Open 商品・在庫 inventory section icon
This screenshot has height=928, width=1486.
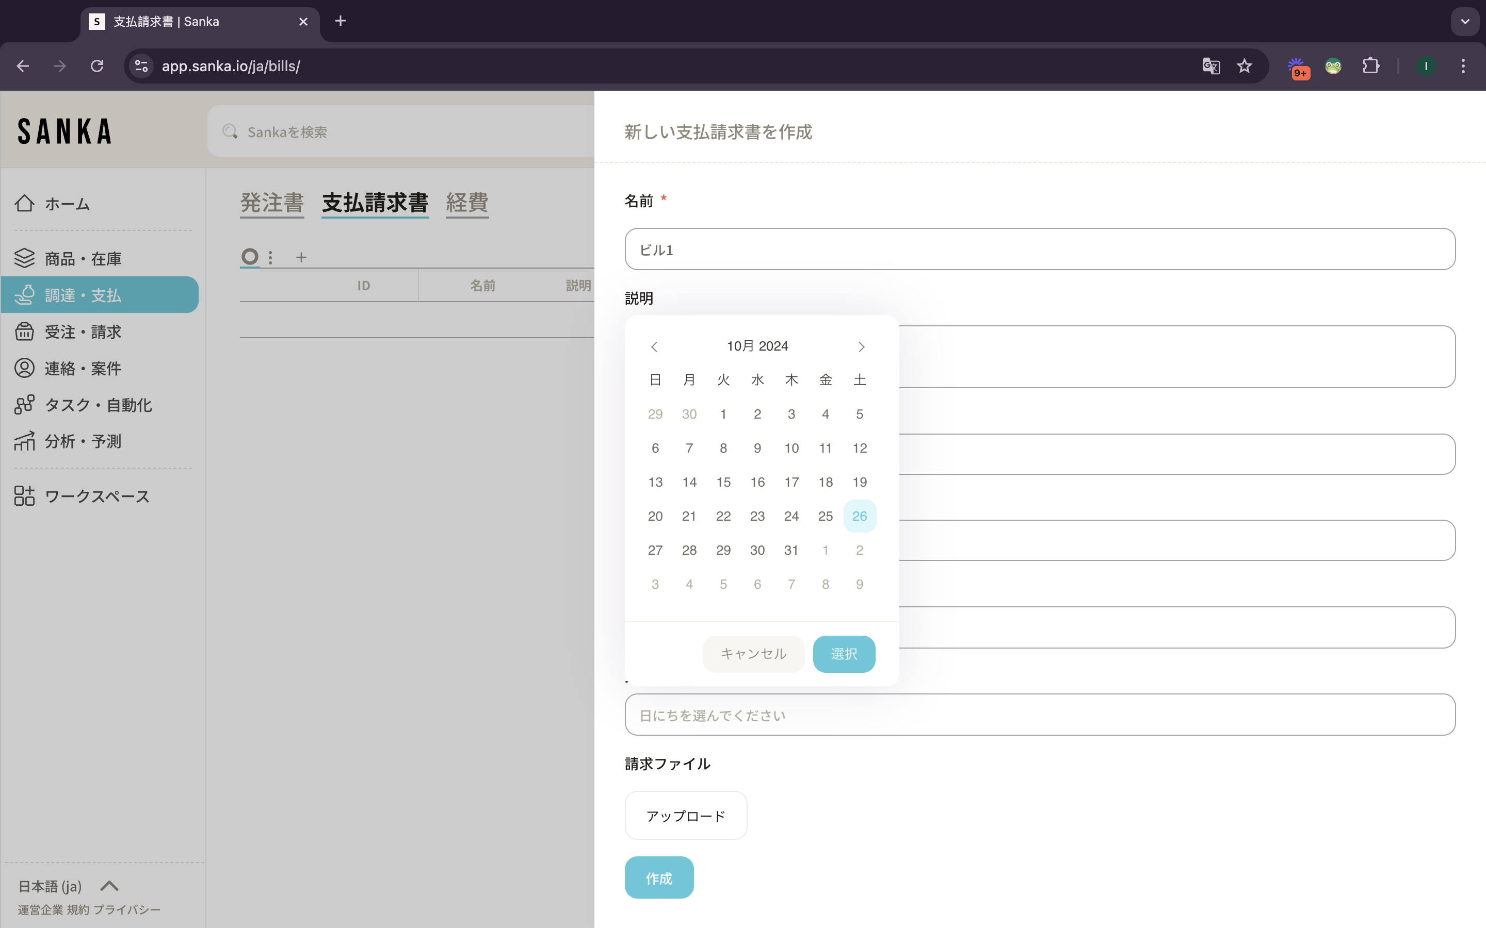25,258
